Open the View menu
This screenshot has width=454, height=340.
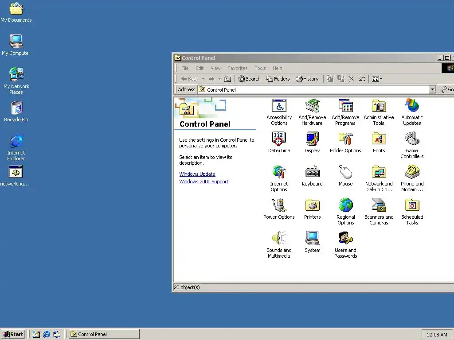215,68
